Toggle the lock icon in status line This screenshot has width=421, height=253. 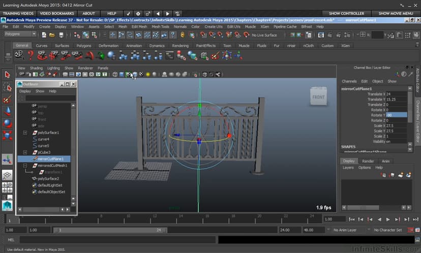183,35
